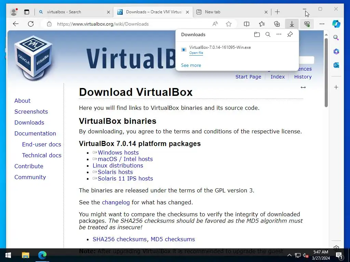Select the Downloads – Oracle VM VirtualBox tab
350x262 pixels.
(153, 12)
